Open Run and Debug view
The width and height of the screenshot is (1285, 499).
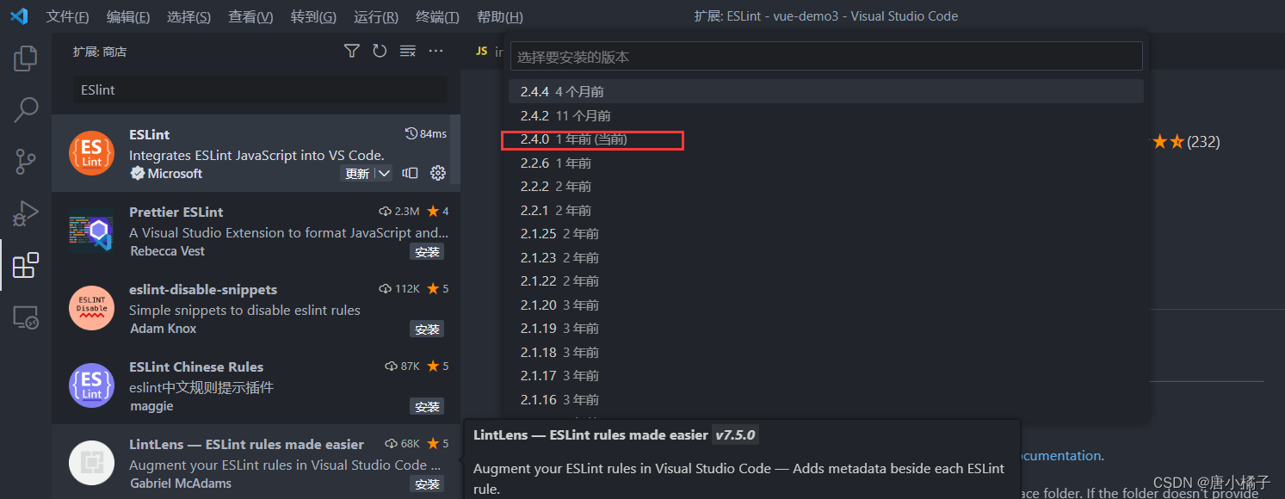[x=25, y=213]
